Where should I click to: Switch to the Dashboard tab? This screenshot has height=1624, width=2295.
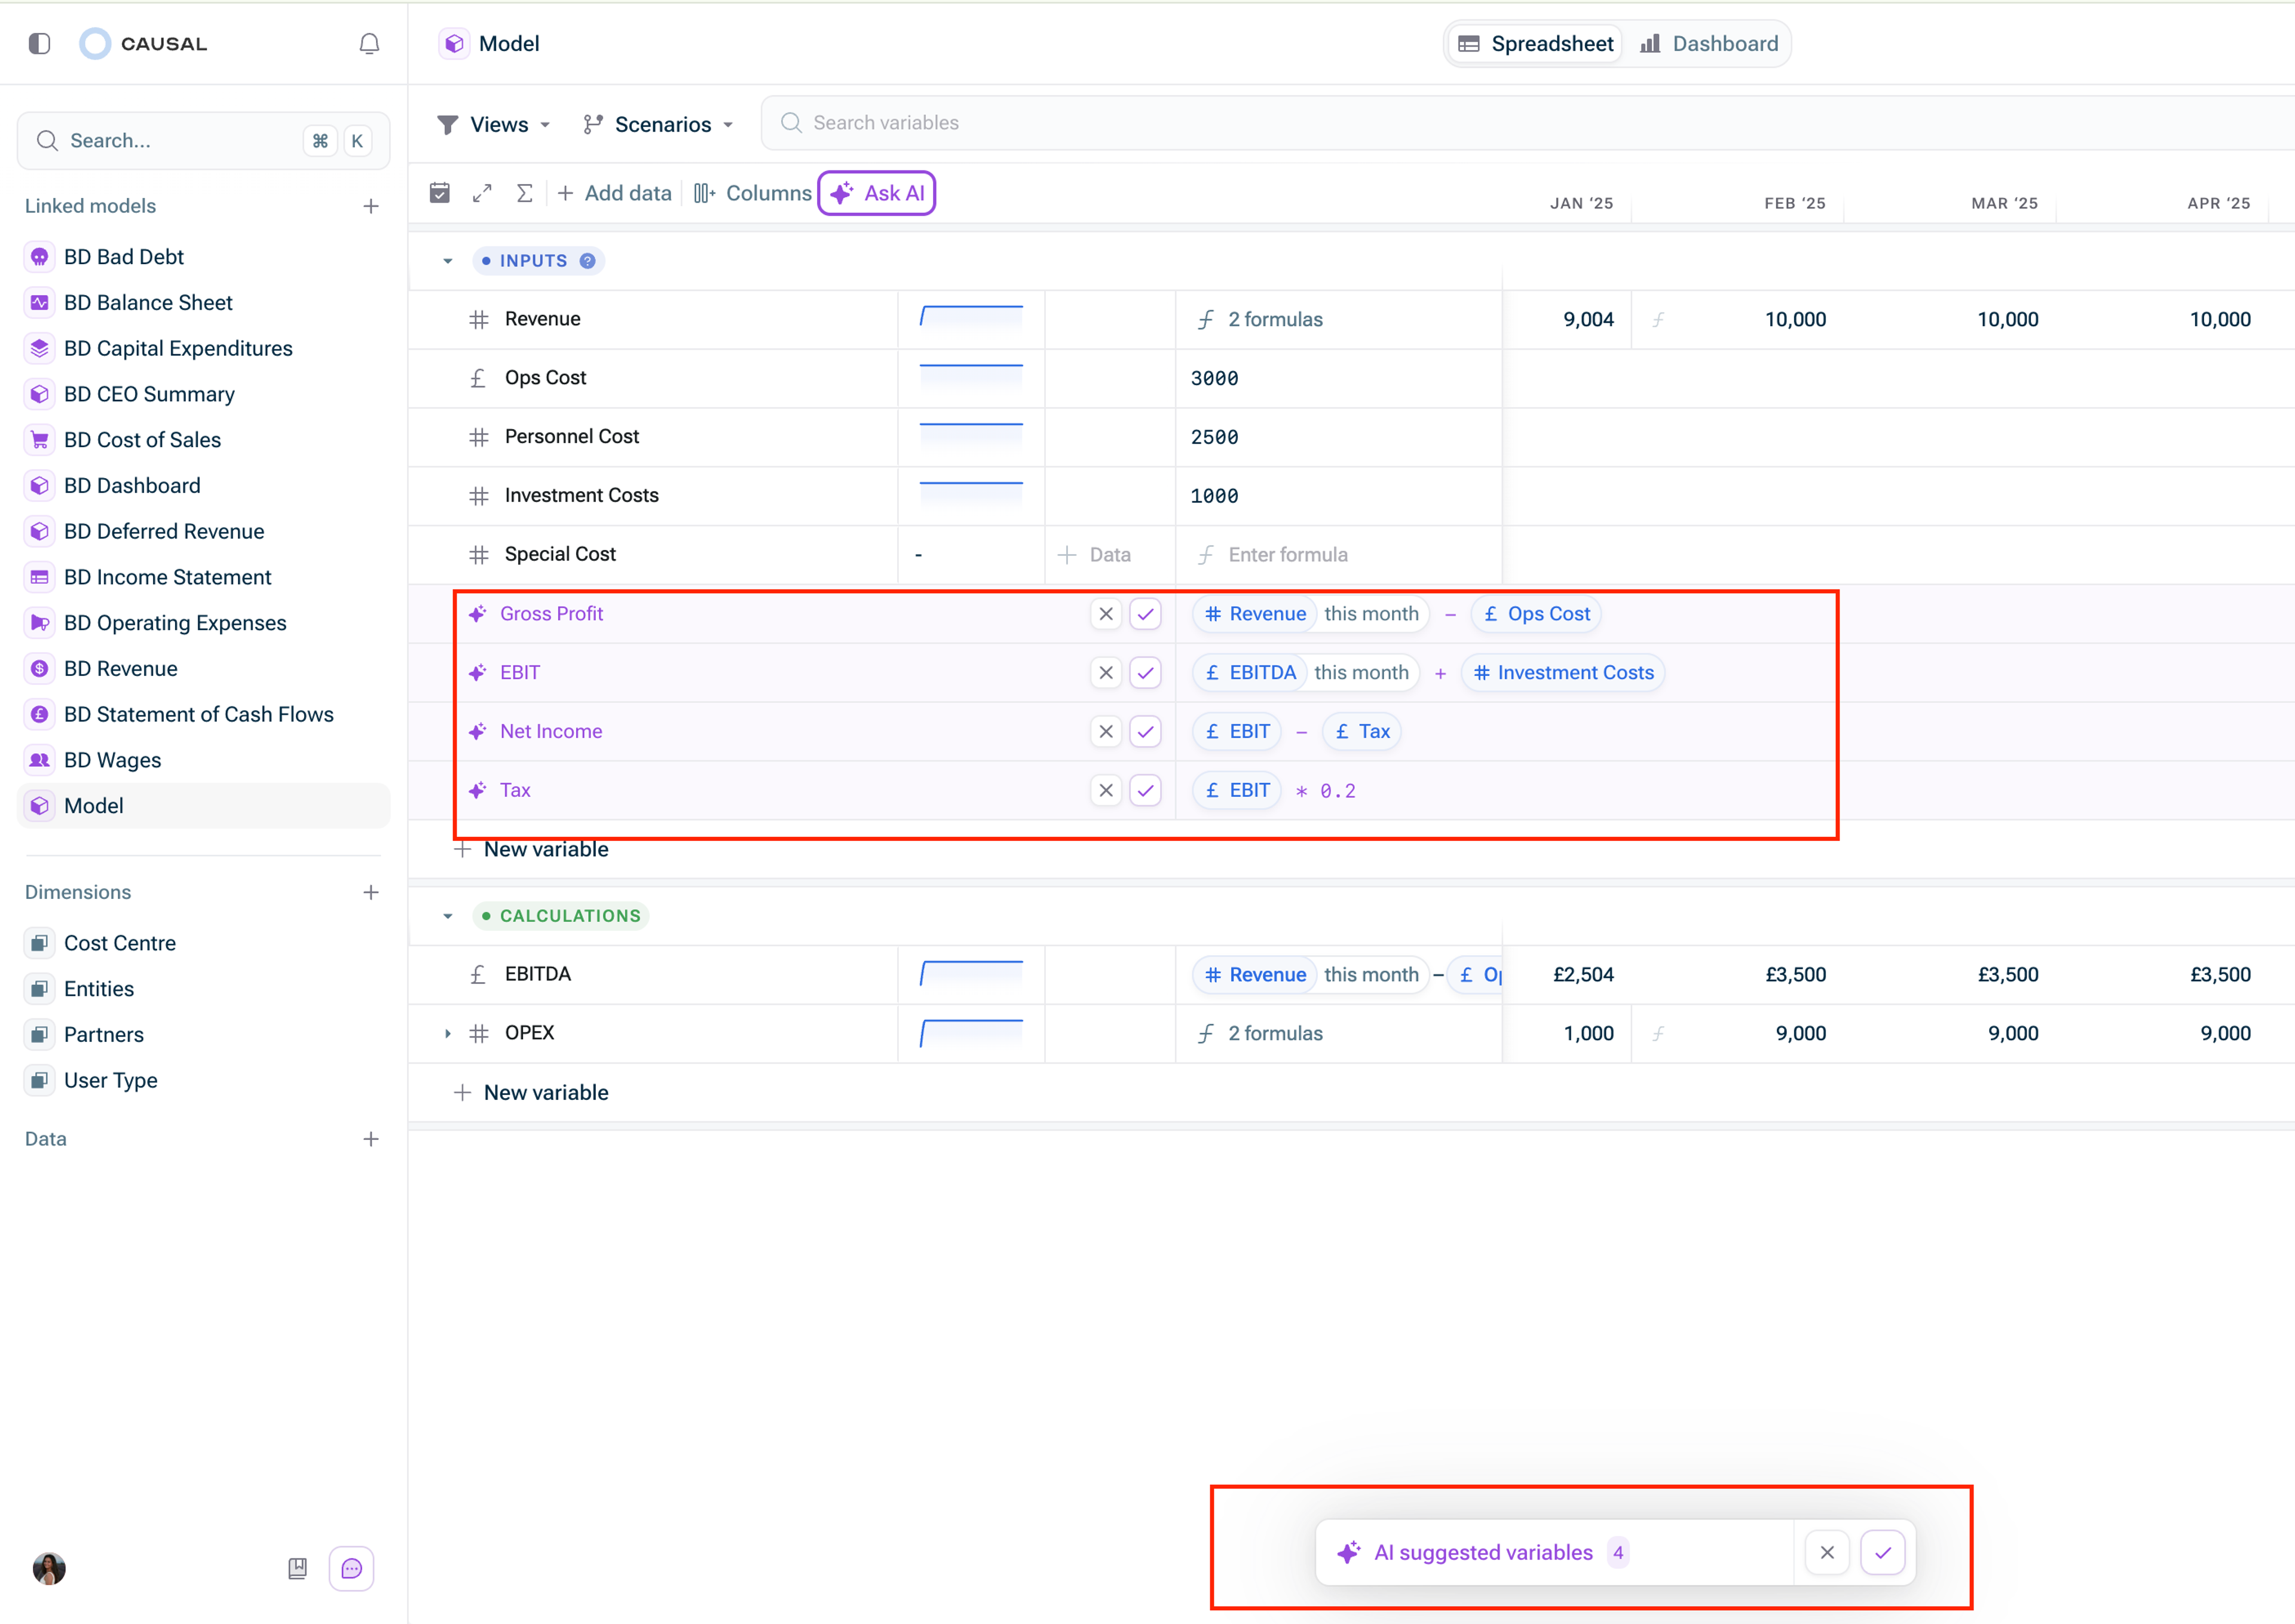coord(1710,44)
